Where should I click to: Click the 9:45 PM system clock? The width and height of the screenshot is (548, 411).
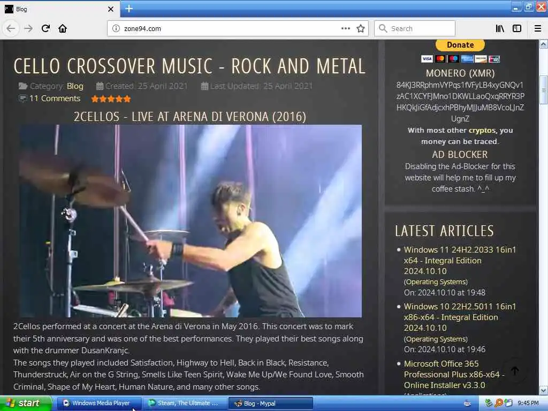528,404
